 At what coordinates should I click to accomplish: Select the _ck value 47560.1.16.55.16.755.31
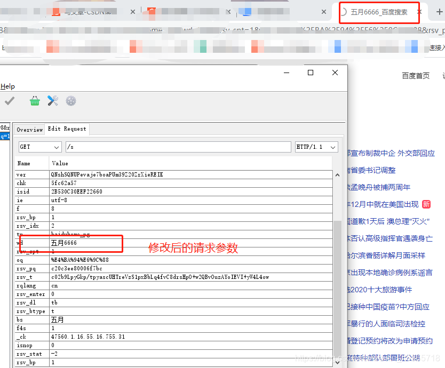191,337
